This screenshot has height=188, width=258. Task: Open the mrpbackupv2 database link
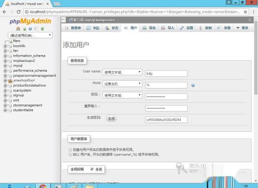[24, 61]
